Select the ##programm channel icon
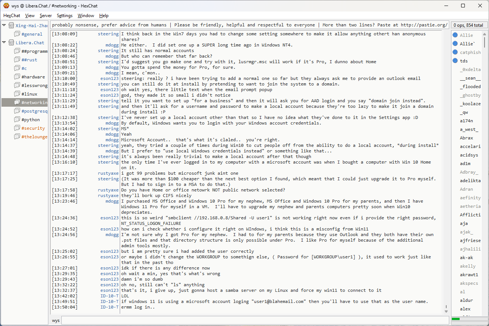 pyautogui.click(x=17, y=51)
